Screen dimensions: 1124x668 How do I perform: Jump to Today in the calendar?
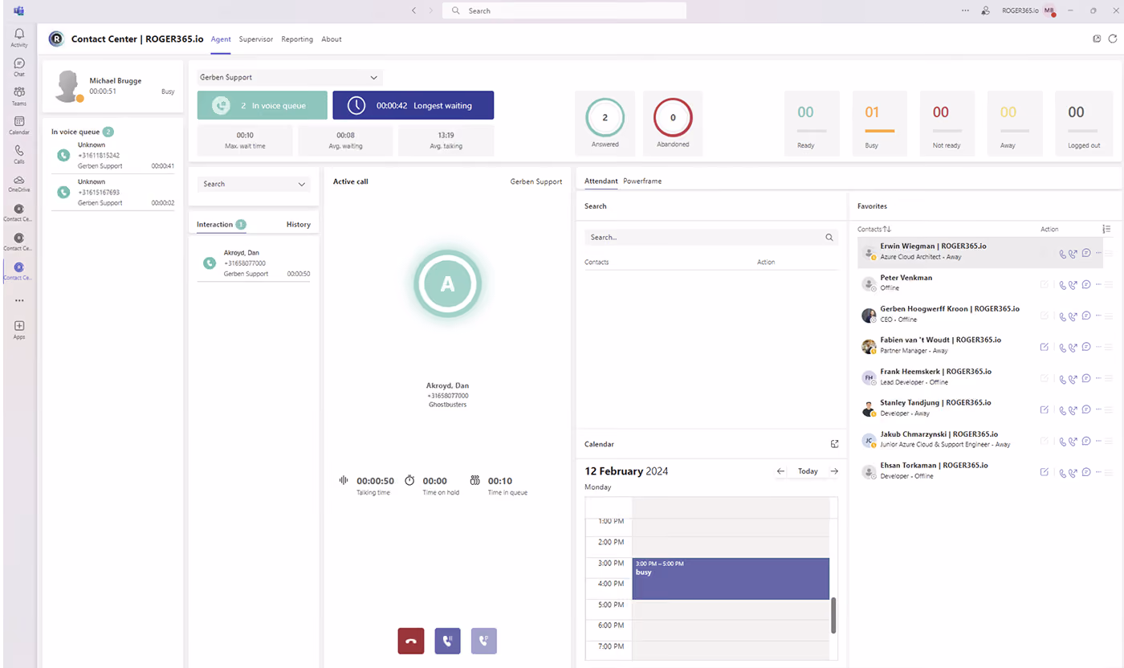tap(808, 471)
